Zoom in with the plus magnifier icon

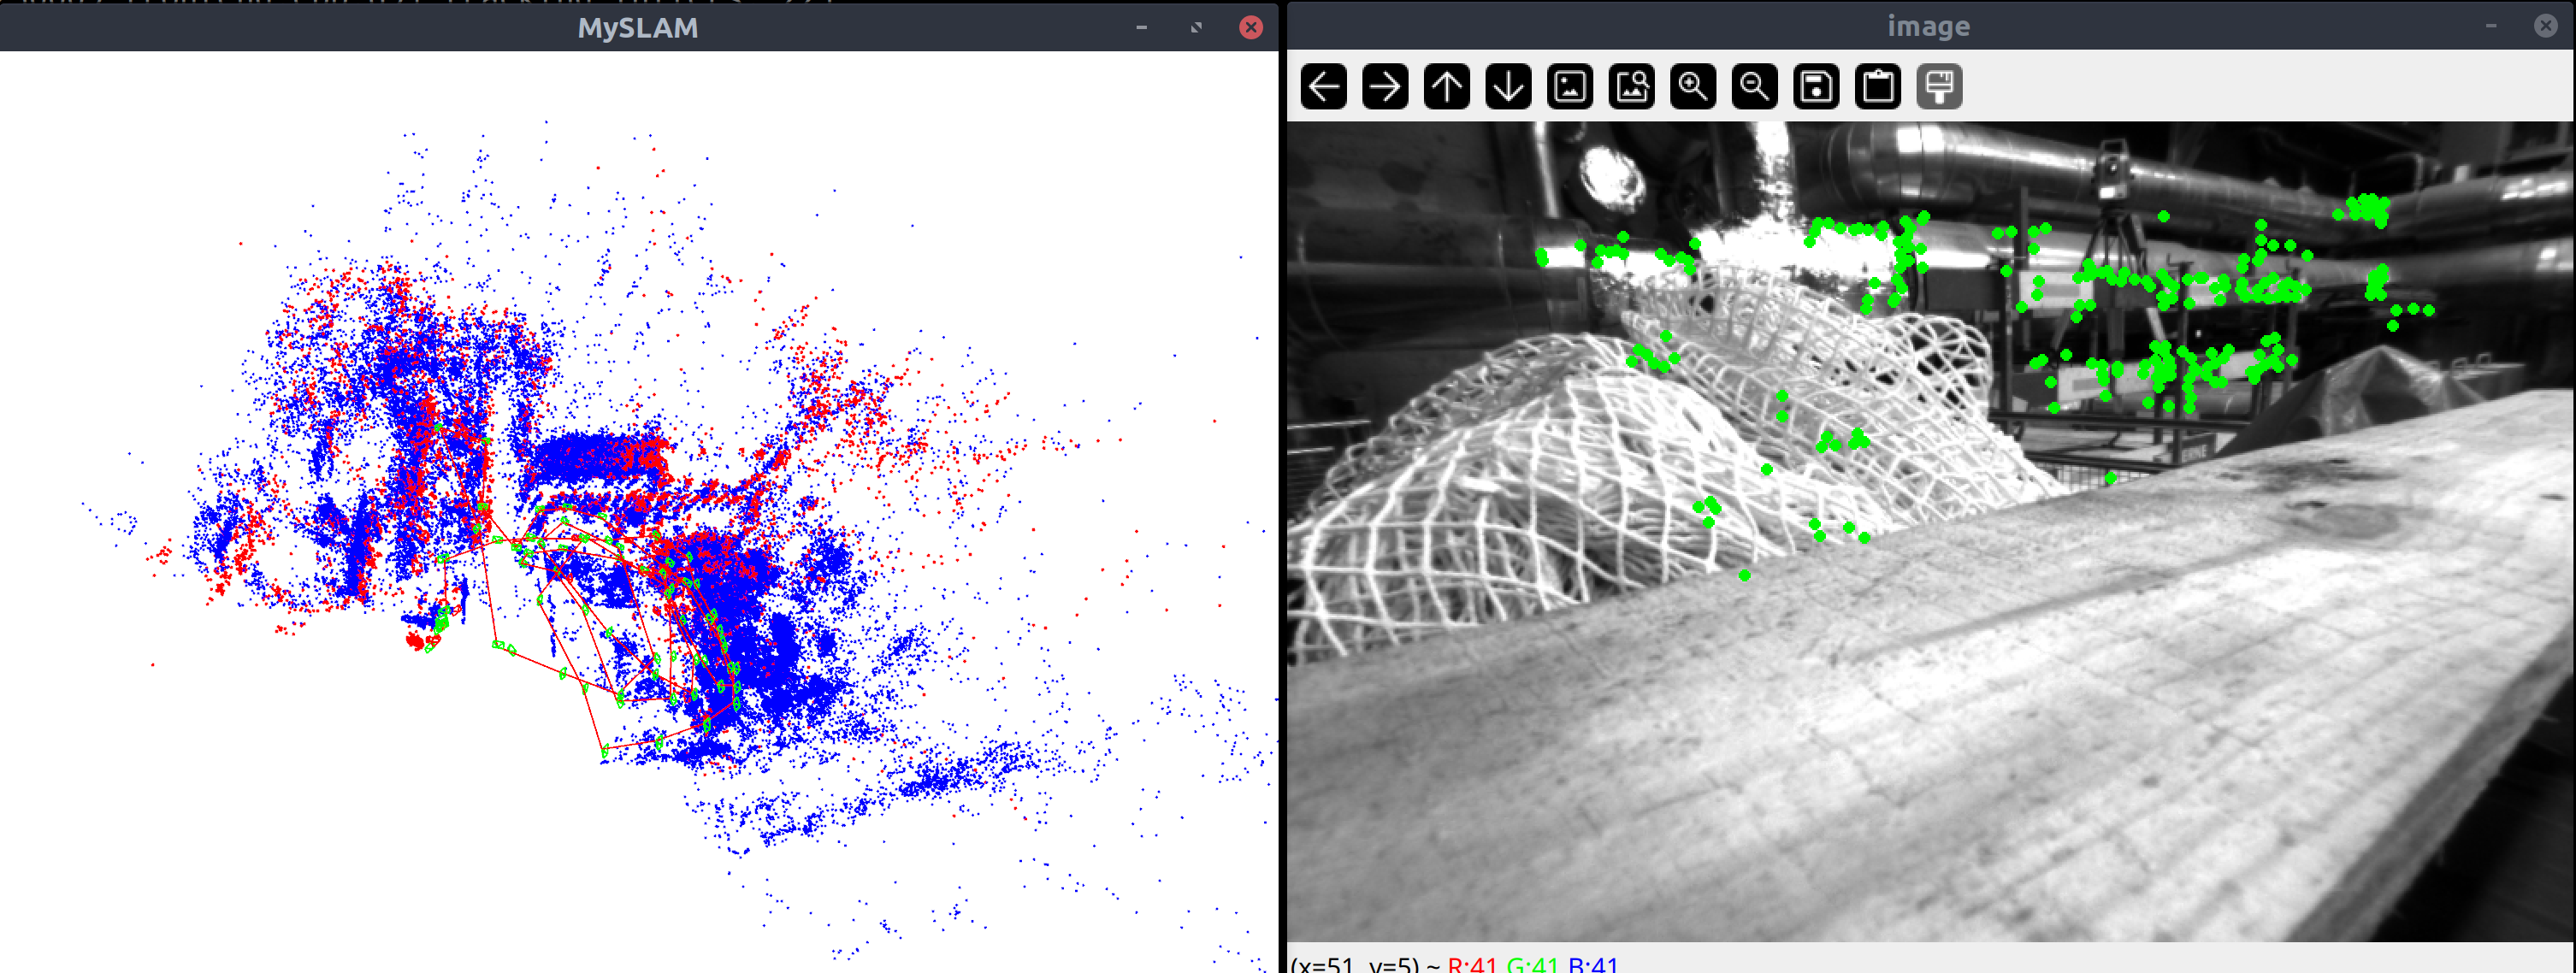click(x=1692, y=87)
